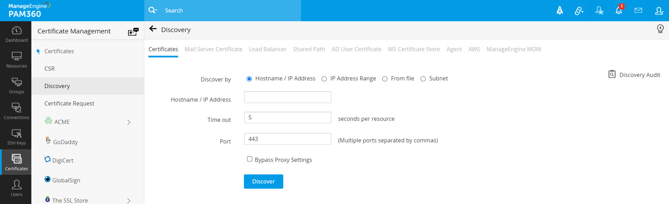Click the pin icon beside Certificates
The height and width of the screenshot is (204, 669).
pyautogui.click(x=38, y=52)
